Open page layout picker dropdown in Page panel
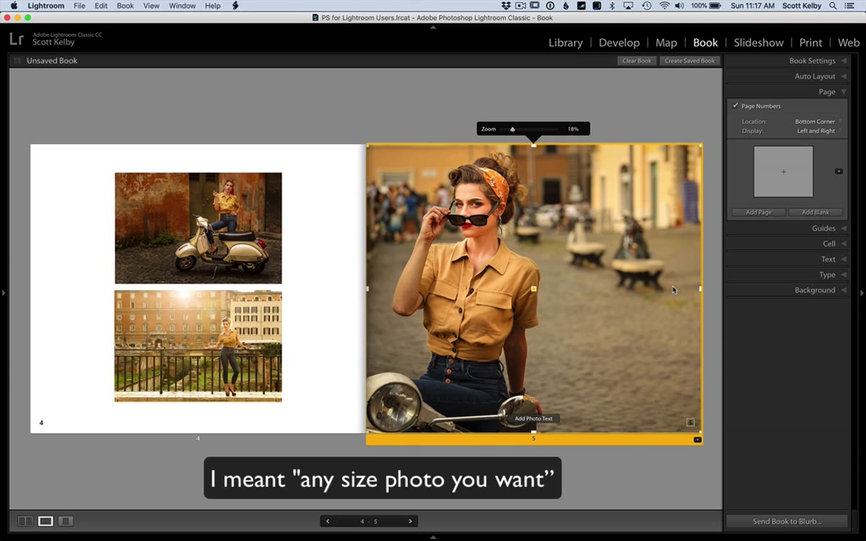This screenshot has height=541, width=866. pyautogui.click(x=839, y=172)
